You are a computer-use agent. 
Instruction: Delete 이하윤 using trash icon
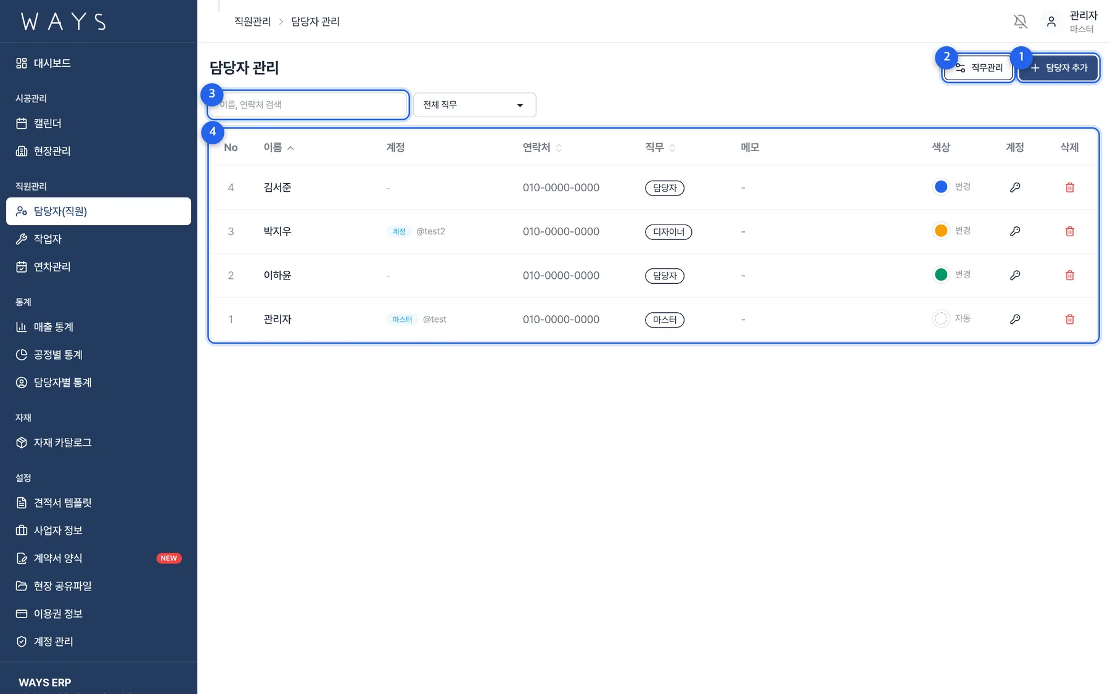tap(1070, 275)
